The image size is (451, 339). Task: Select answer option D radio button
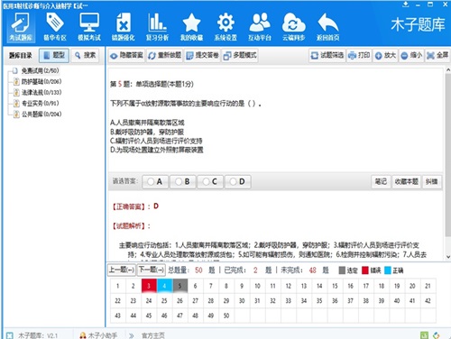click(237, 181)
